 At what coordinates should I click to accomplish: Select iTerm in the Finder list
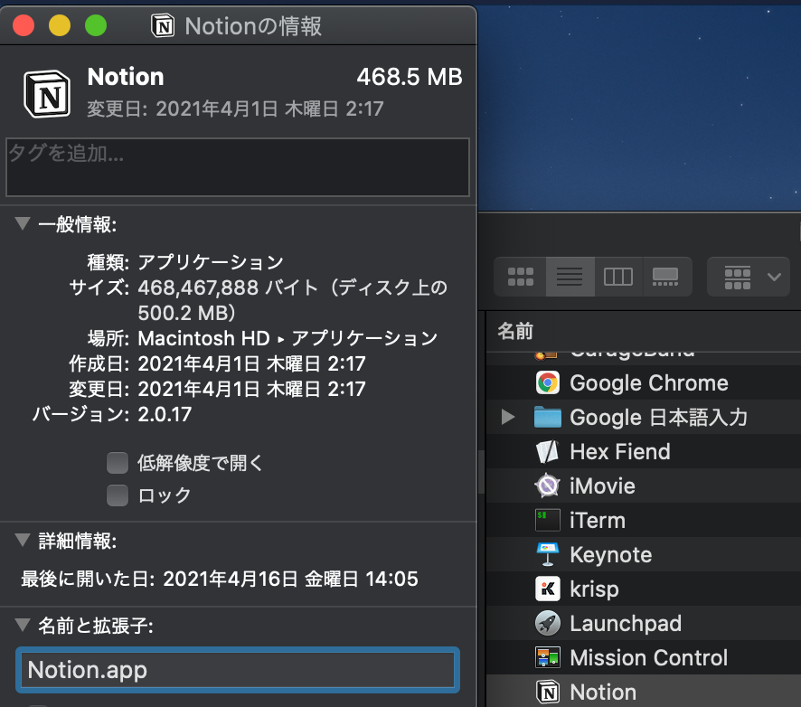point(598,521)
